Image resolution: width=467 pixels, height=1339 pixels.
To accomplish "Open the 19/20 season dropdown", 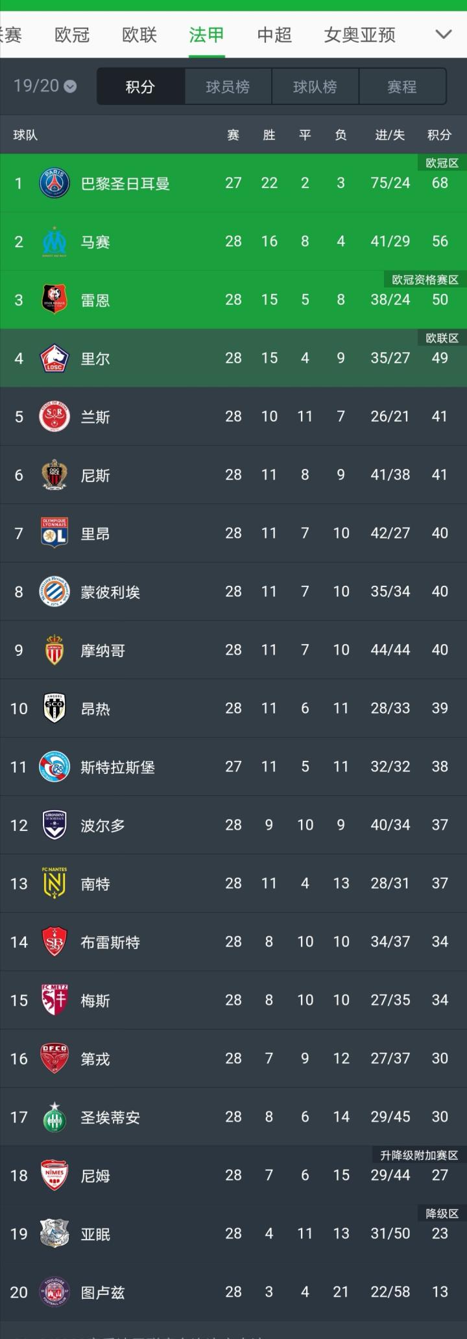I will [45, 86].
